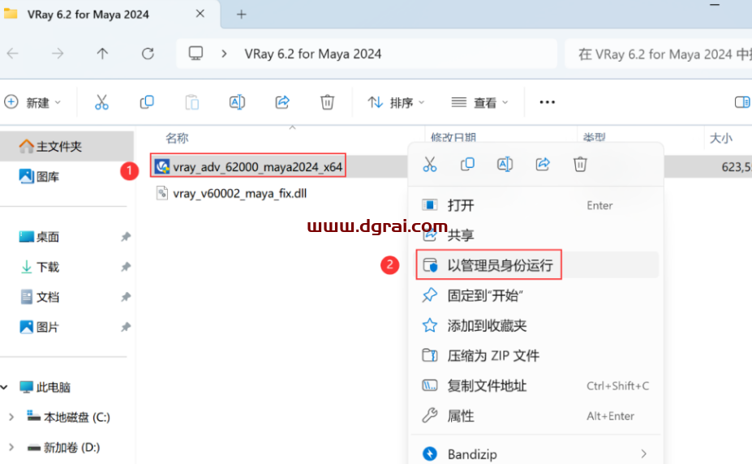Open a new tab with plus button
Image resolution: width=752 pixels, height=464 pixels.
point(241,15)
